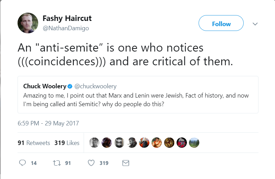Open the 319 Likes list
Image resolution: width=275 pixels, height=179 pixels.
point(67,143)
